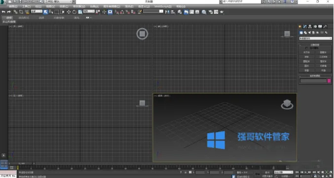Open the selection filter dropdown
334x178 pixels.
click(x=37, y=11)
